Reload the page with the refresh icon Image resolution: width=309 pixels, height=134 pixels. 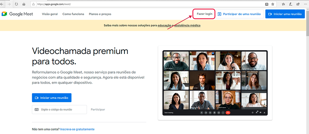click(16, 4)
